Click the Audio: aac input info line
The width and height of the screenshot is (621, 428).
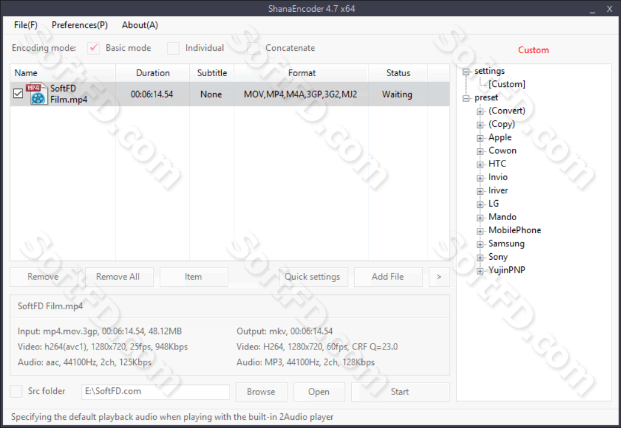pos(85,362)
